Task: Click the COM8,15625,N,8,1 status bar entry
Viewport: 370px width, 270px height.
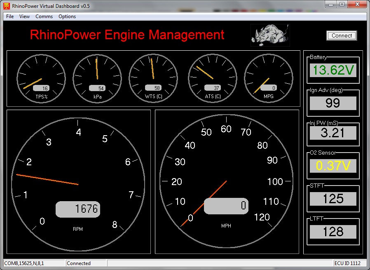Action: click(34, 263)
